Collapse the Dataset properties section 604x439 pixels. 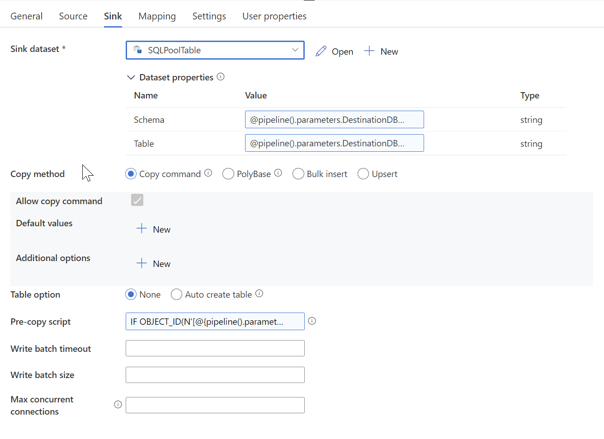coord(131,77)
